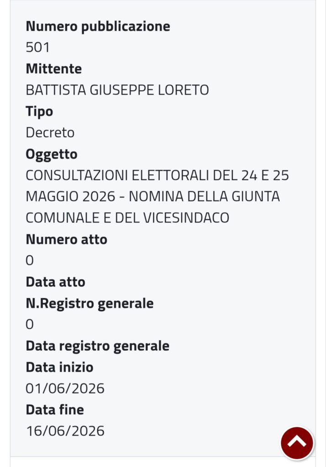Image resolution: width=326 pixels, height=467 pixels.
Task: Select the Numero atto label
Action: click(x=67, y=239)
